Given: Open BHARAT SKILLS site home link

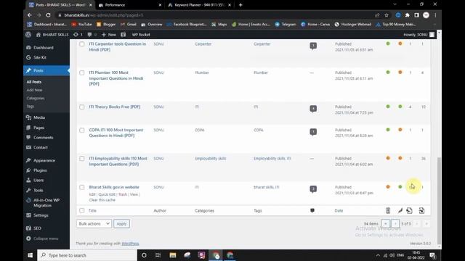Looking at the screenshot, I should pyautogui.click(x=52, y=35).
